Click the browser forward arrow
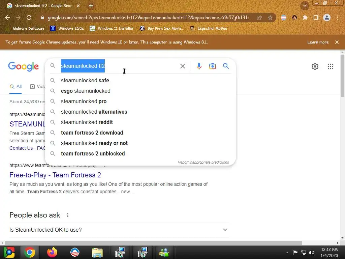Viewport: 345px width, 259px height. (x=18, y=18)
